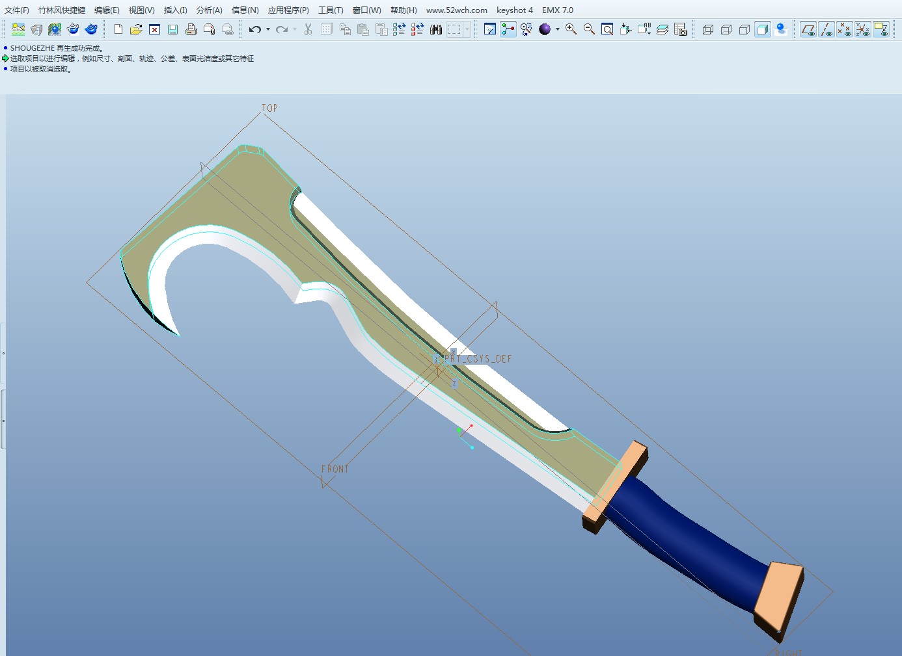
Task: Toggle datum points visibility
Action: click(x=845, y=29)
